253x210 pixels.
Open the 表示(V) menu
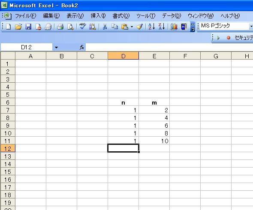(75, 16)
